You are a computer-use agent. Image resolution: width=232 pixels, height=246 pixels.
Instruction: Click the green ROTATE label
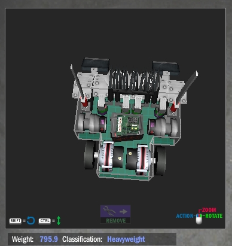coord(213,216)
